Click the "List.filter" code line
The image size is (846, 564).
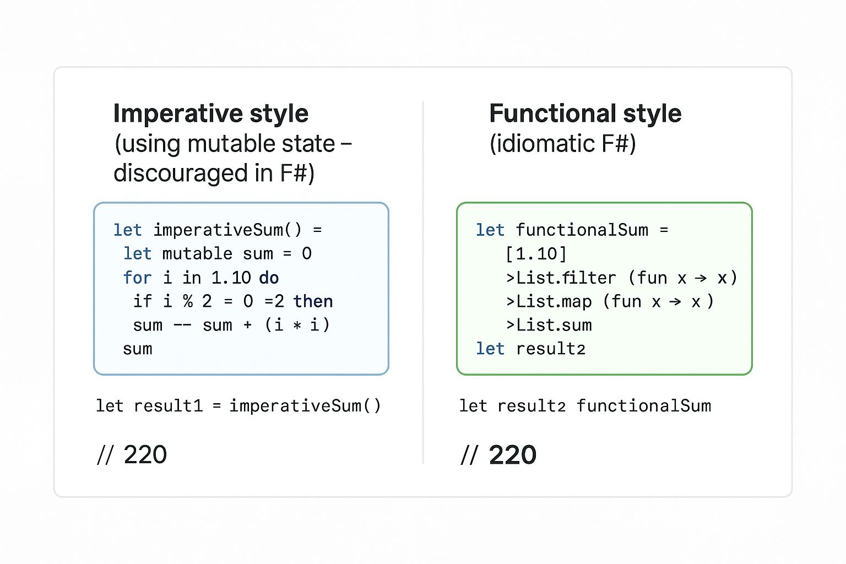pos(621,278)
